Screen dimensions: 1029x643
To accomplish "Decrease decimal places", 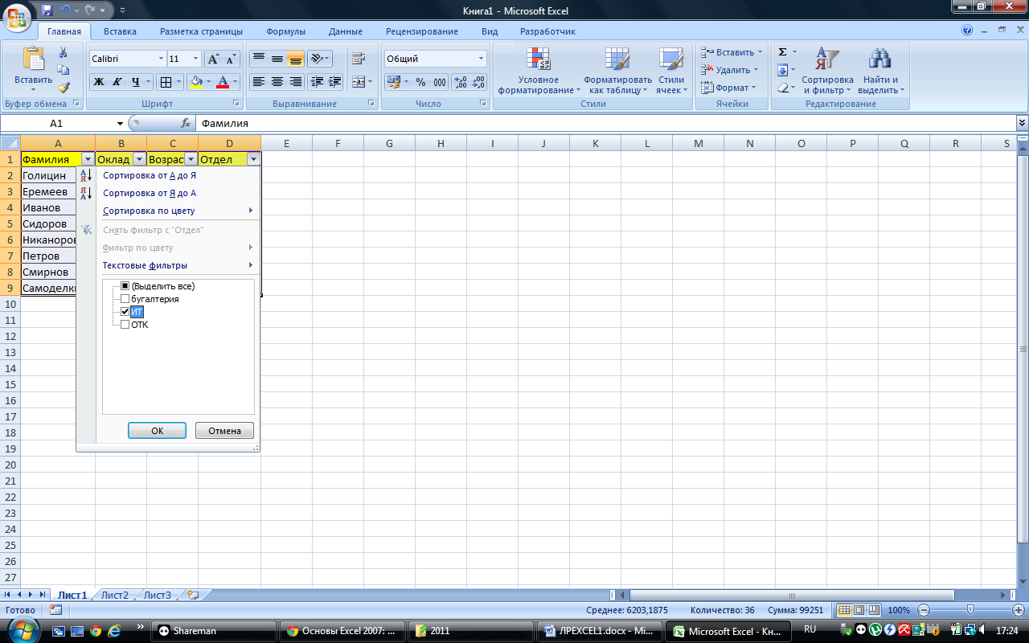I will click(x=478, y=82).
